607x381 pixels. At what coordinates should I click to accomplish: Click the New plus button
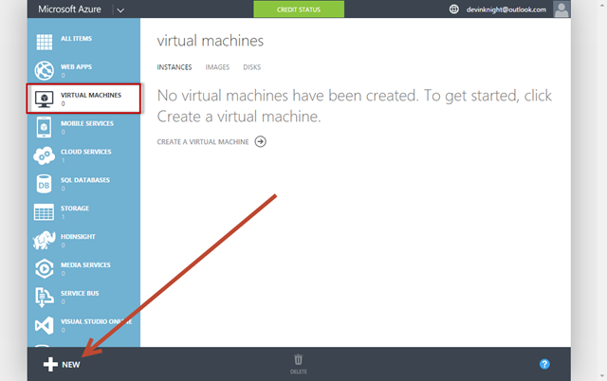tap(62, 364)
